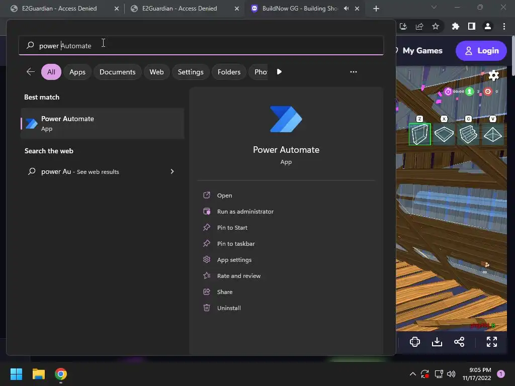Choose Rate and review

(238, 276)
